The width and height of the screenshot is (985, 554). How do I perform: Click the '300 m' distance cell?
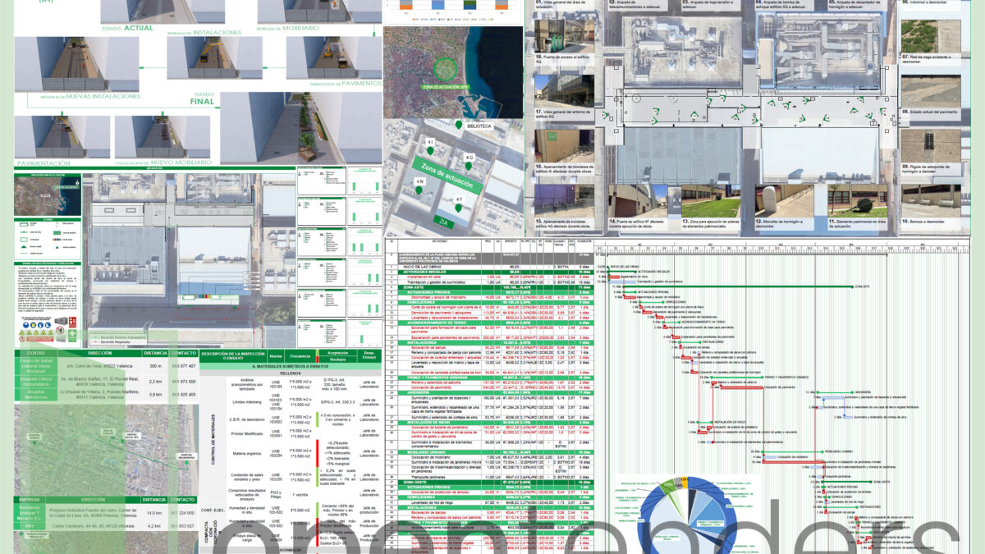click(155, 365)
